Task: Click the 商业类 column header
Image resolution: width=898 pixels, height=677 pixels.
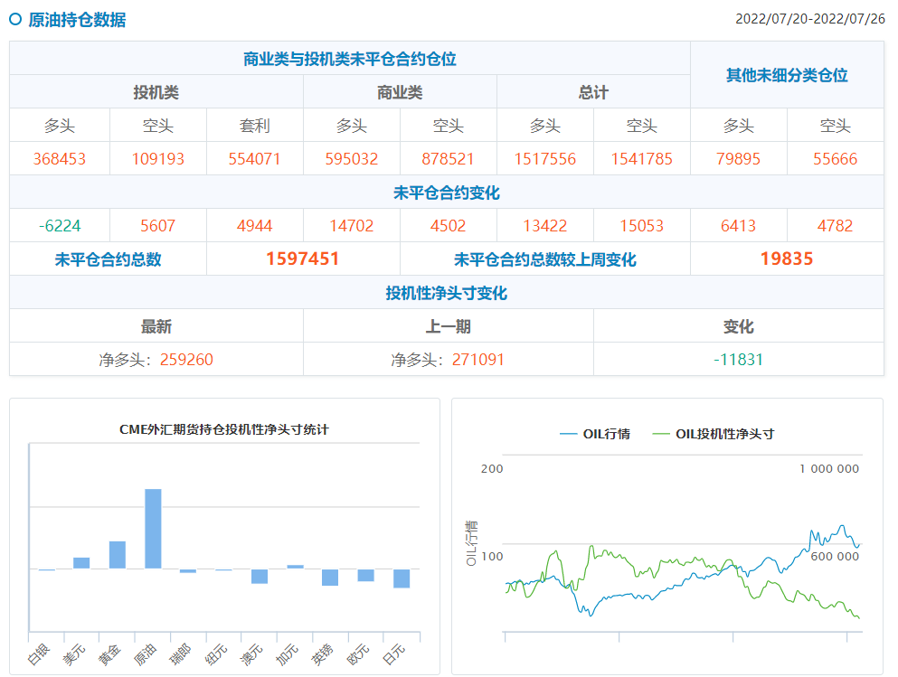Action: [400, 92]
